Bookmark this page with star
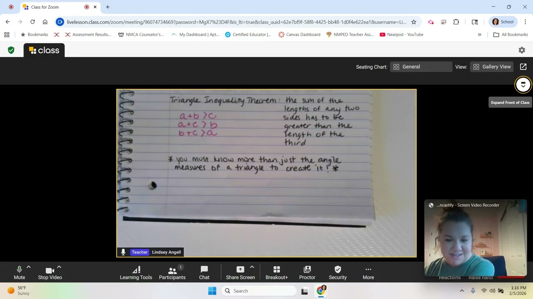 coord(413,22)
